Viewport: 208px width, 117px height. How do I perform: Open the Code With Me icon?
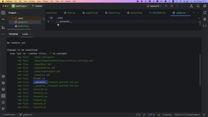pos(191,6)
